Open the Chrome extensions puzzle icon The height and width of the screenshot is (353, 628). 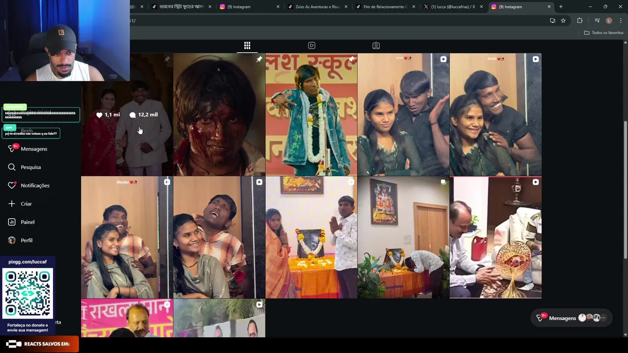pyautogui.click(x=580, y=21)
